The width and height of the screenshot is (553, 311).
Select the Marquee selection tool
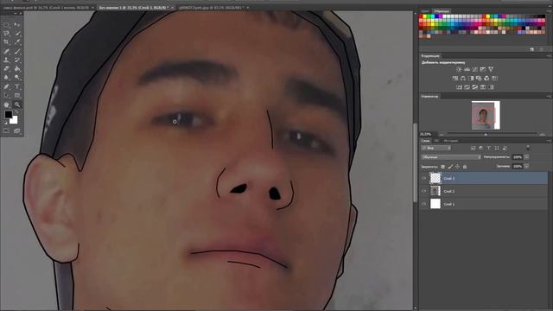pyautogui.click(x=6, y=25)
